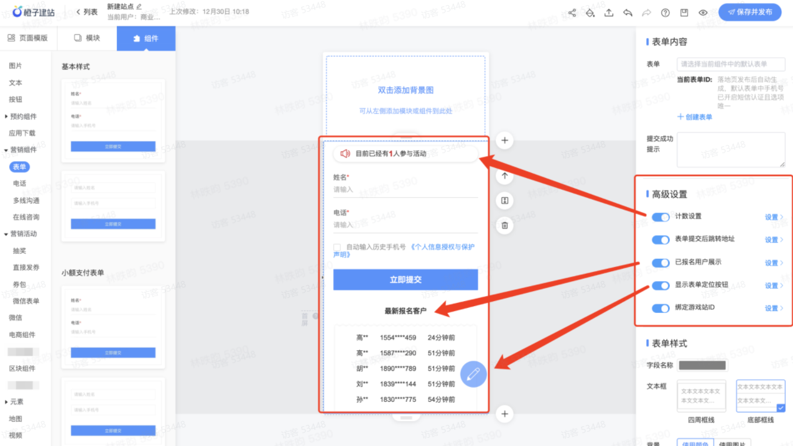Select the 底部框线 text box style
This screenshot has height=446, width=793.
(x=760, y=396)
